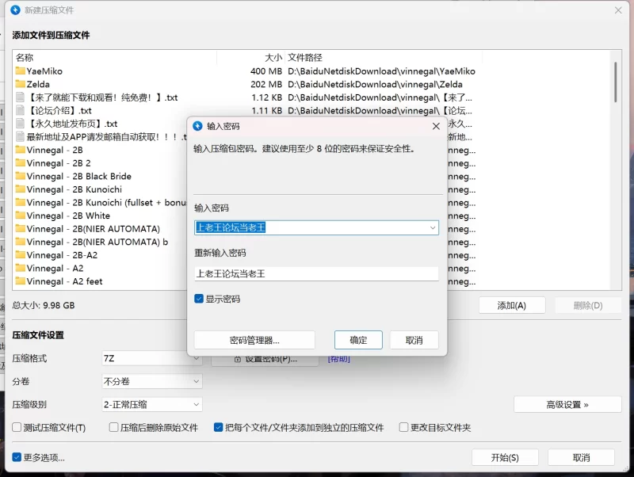
Task: Open 高级设置 »
Action: [567, 404]
